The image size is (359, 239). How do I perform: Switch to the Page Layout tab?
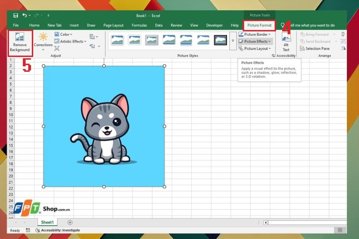114,25
